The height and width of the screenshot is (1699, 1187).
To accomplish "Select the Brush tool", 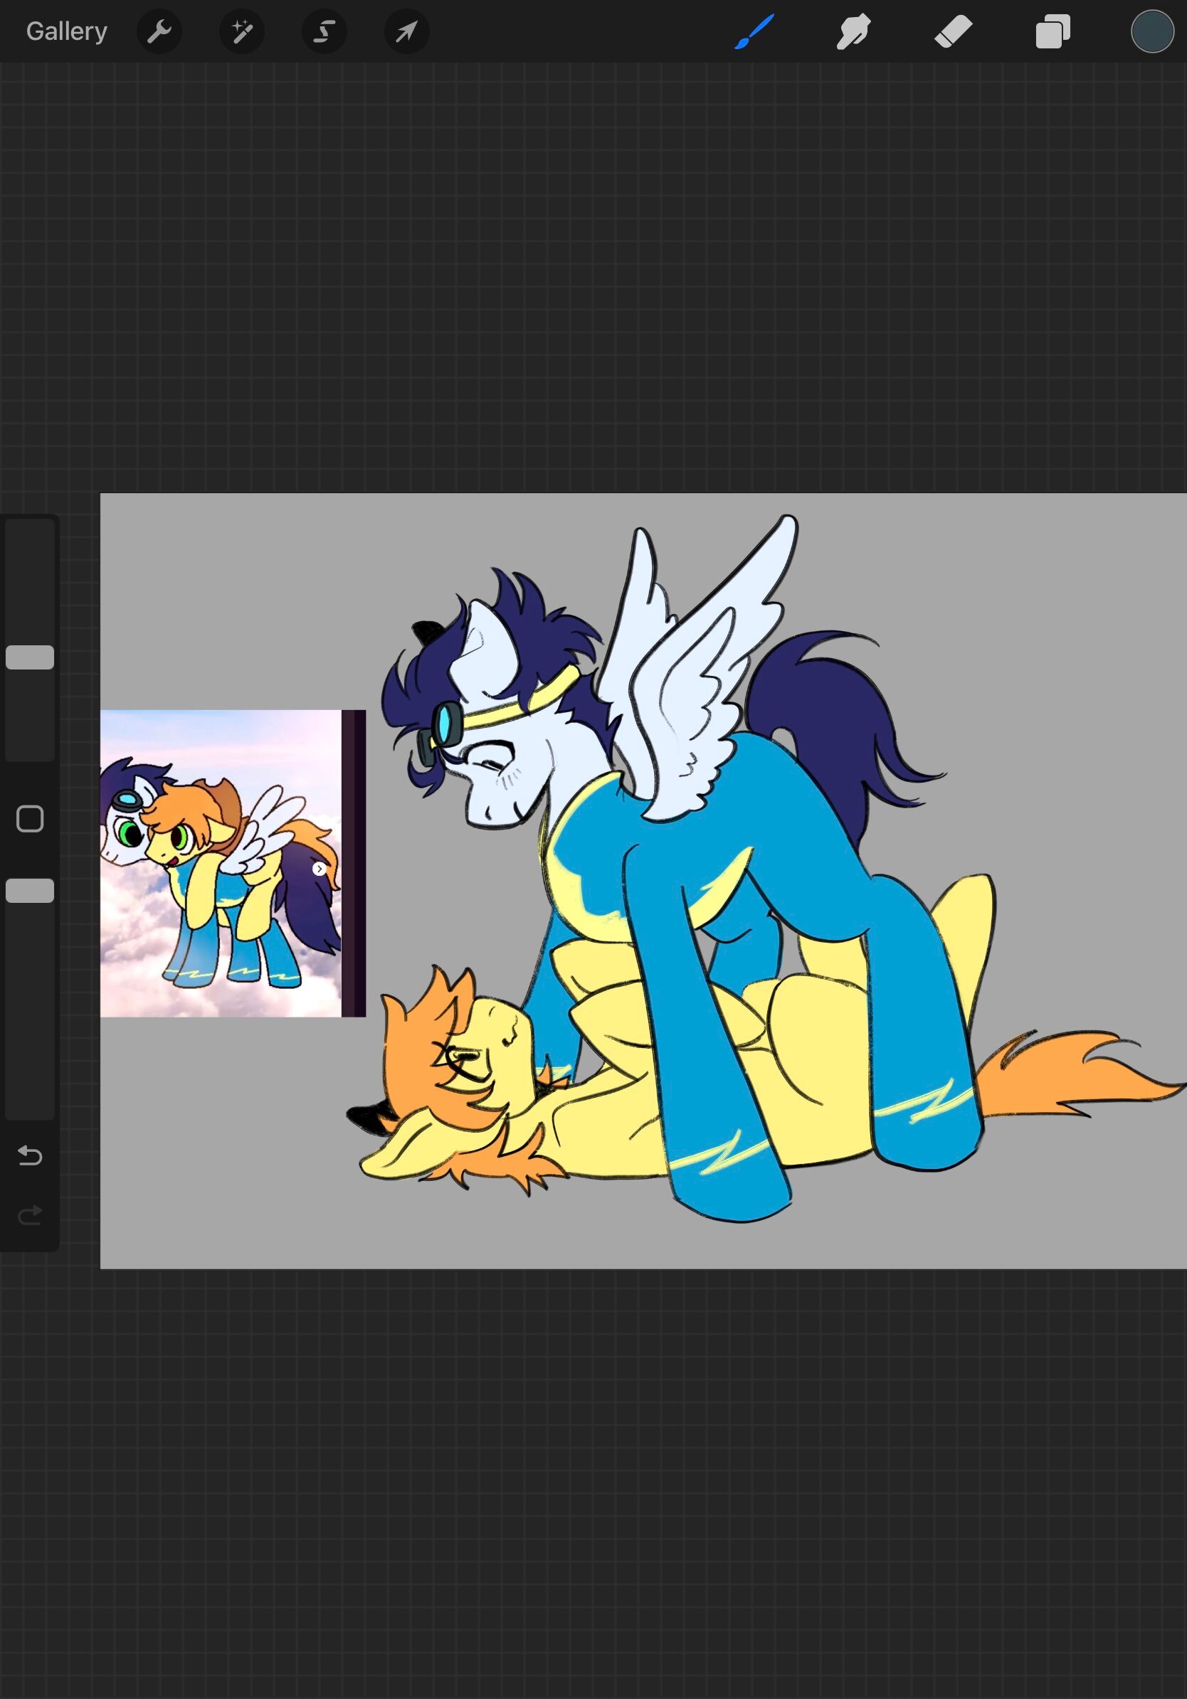I will 754,32.
